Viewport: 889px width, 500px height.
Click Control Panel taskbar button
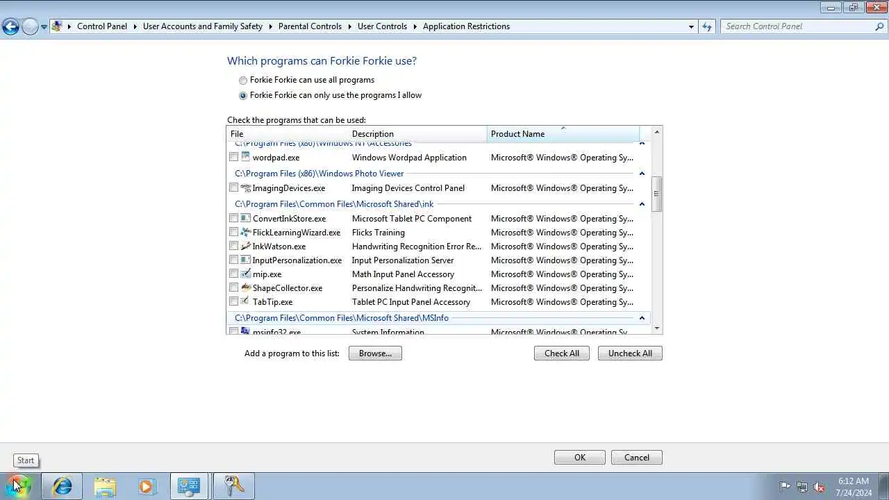(189, 486)
